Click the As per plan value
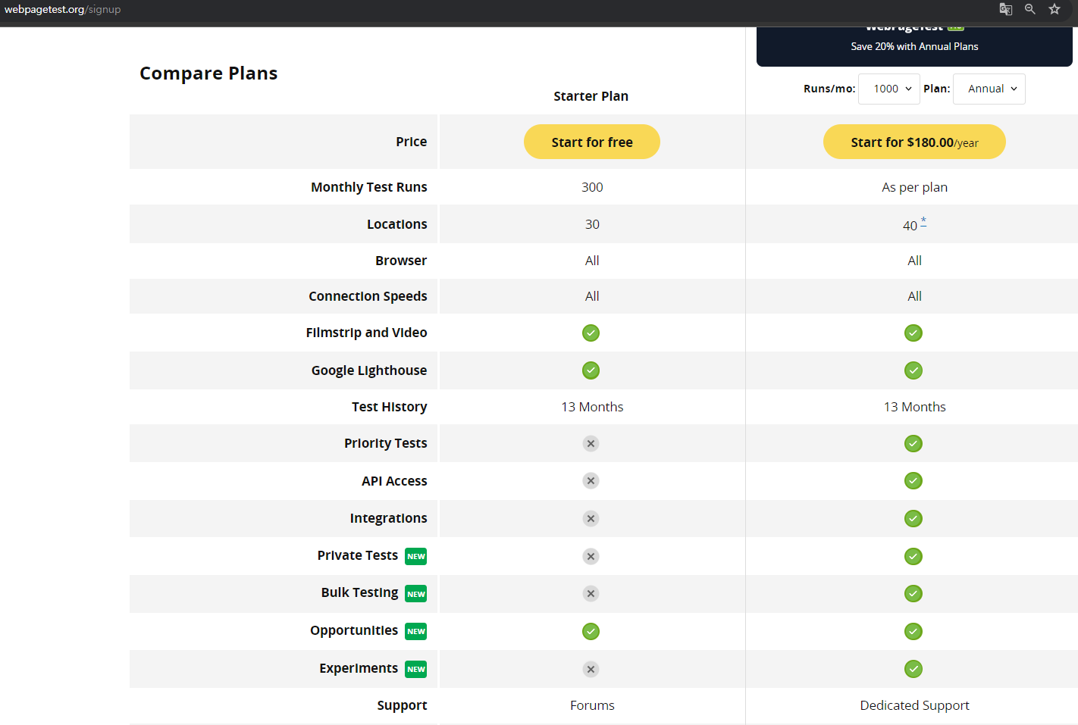This screenshot has height=725, width=1078. pos(914,187)
